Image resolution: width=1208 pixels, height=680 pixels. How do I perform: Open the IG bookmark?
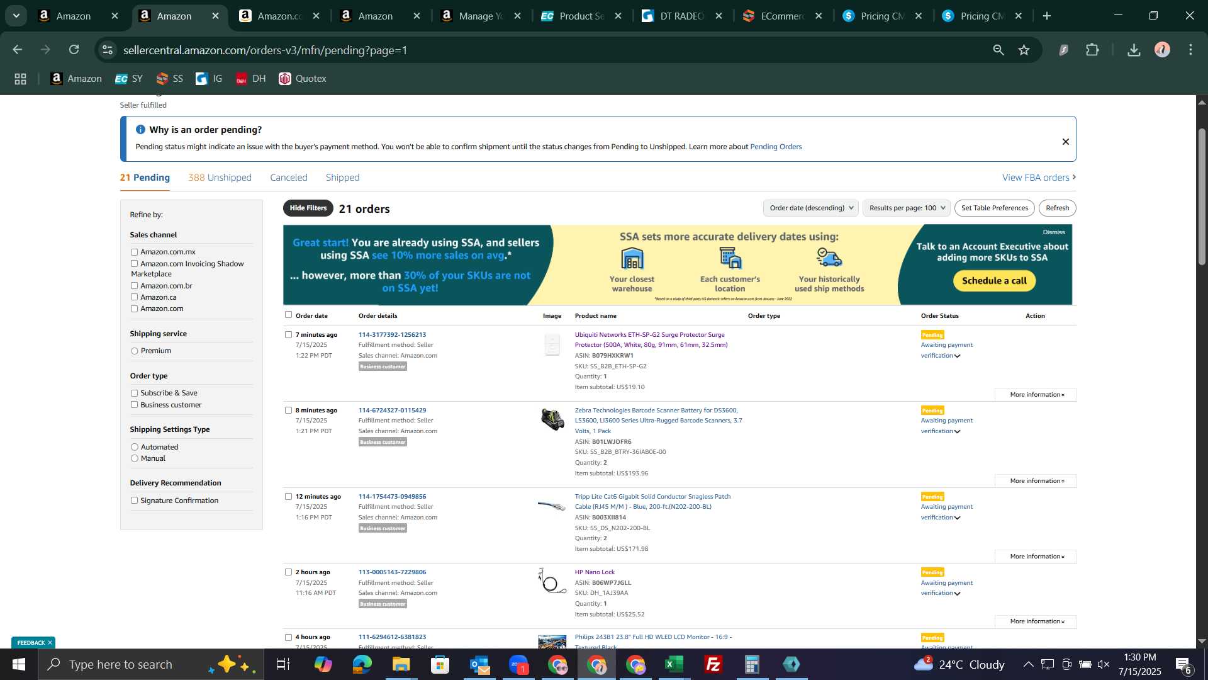tap(210, 79)
